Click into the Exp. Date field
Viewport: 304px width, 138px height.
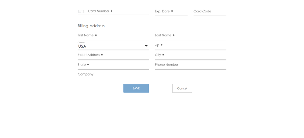tap(171, 11)
